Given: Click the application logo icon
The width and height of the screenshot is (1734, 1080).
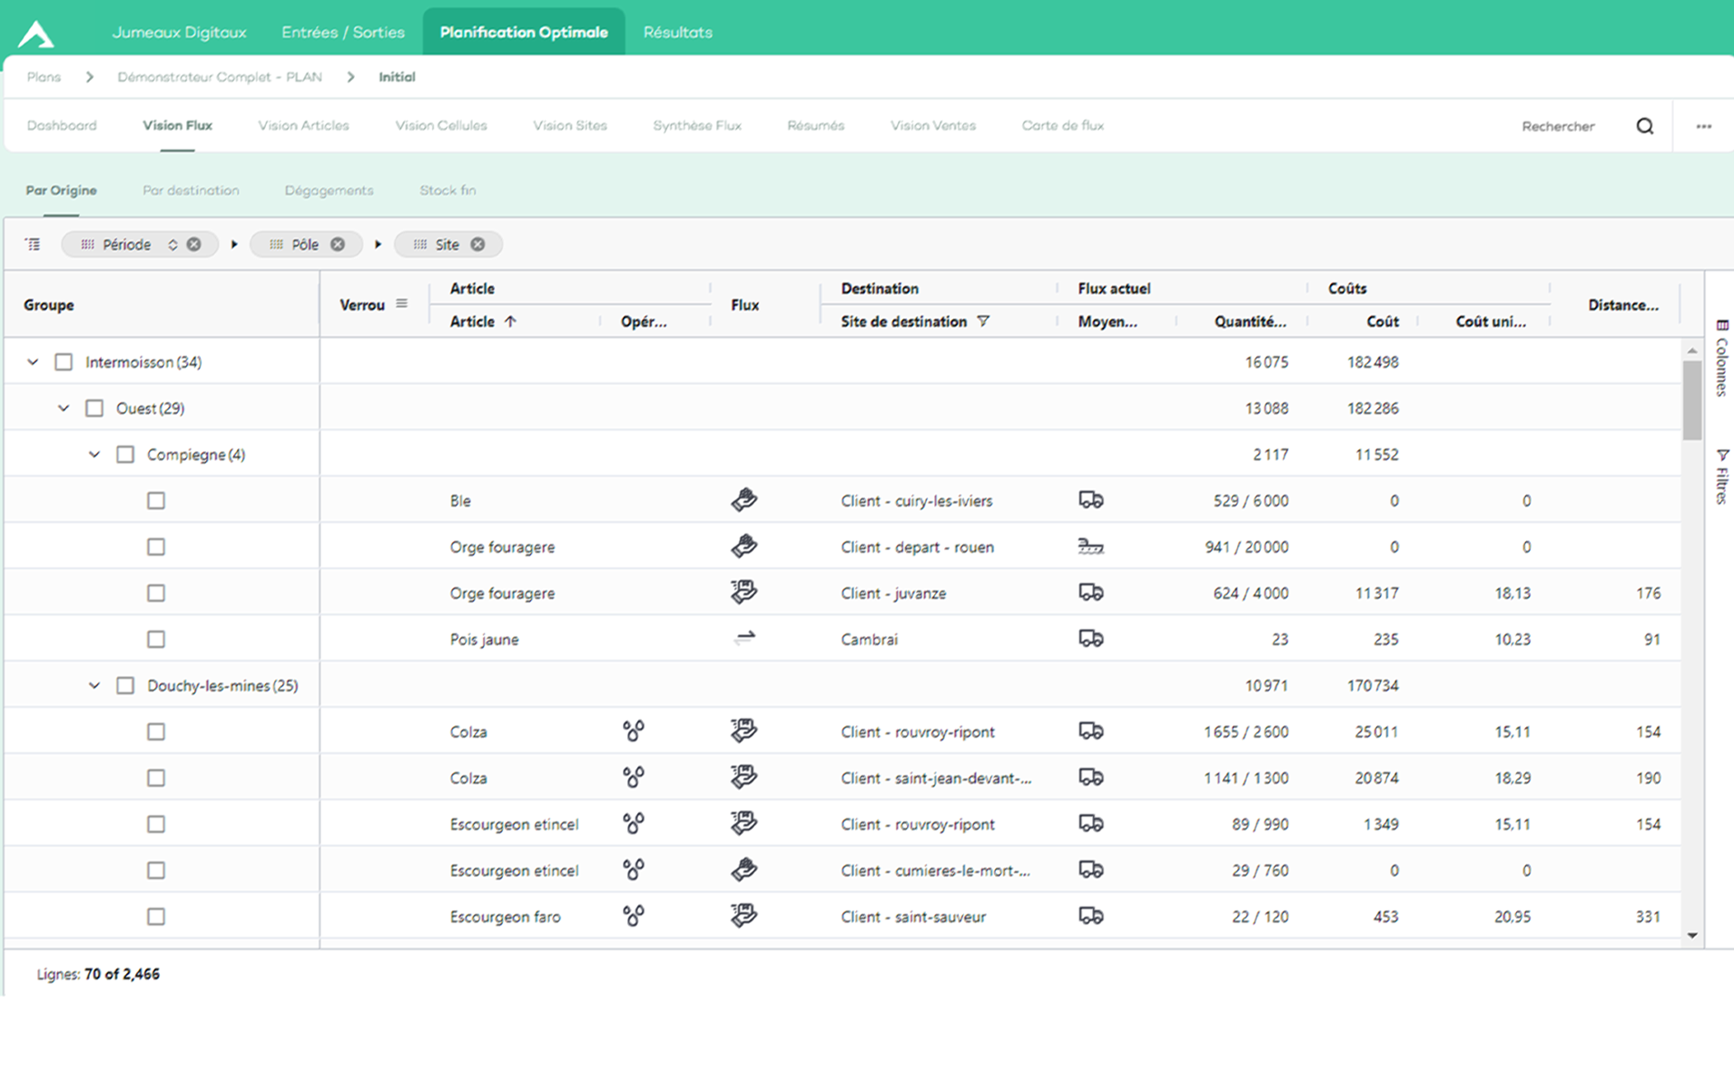Looking at the screenshot, I should 36,34.
